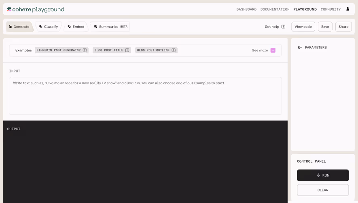Click the Generate tab icon
The width and height of the screenshot is (358, 203).
(x=10, y=27)
